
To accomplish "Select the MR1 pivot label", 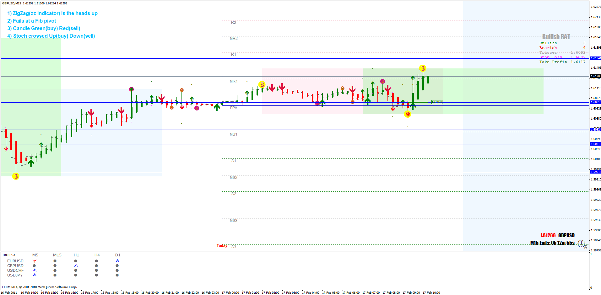I will coord(234,81).
